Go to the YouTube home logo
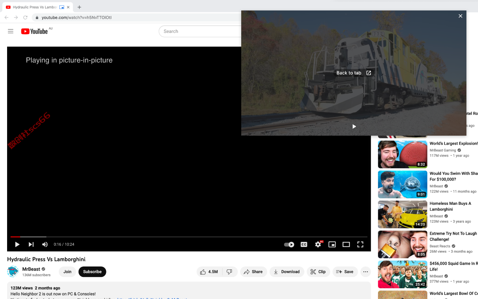This screenshot has width=478, height=299. pos(34,31)
